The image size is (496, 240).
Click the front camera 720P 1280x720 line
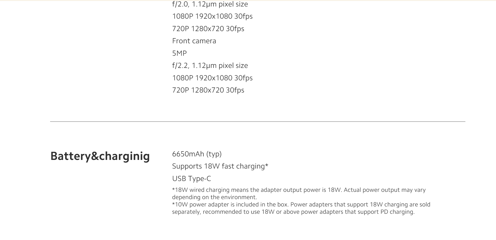click(208, 90)
